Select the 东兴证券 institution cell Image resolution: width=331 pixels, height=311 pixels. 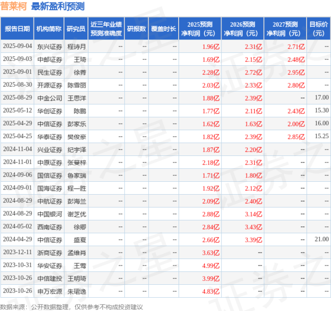(50, 46)
